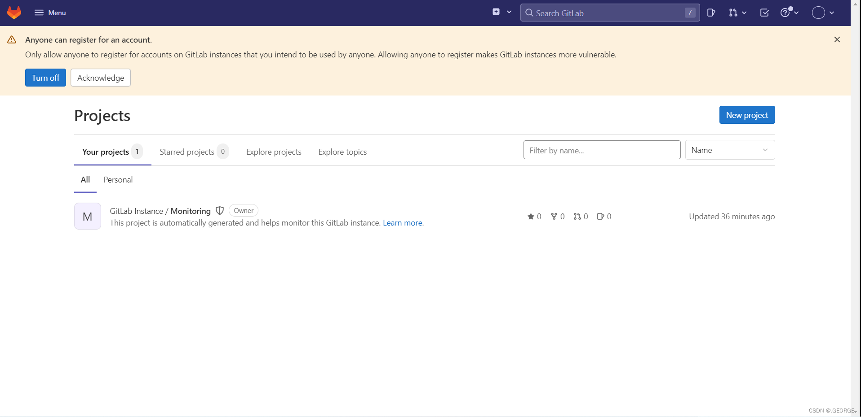Click the warning triangle icon
Viewport: 861px width, 417px height.
[x=12, y=40]
